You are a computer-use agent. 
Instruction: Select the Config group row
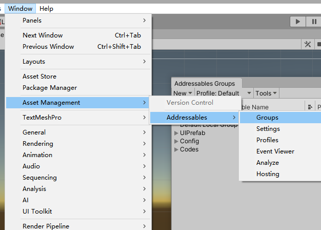pos(205,141)
